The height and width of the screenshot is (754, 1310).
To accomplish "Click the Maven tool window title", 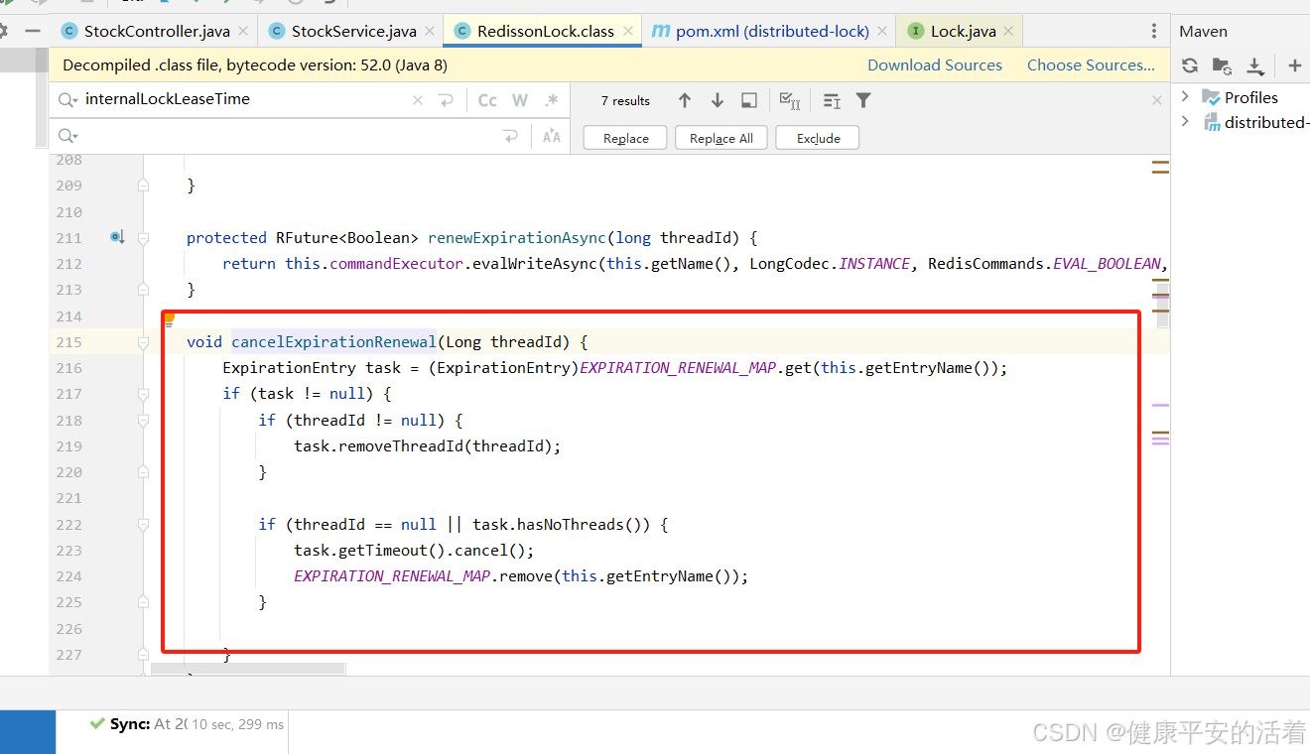I will click(x=1203, y=32).
